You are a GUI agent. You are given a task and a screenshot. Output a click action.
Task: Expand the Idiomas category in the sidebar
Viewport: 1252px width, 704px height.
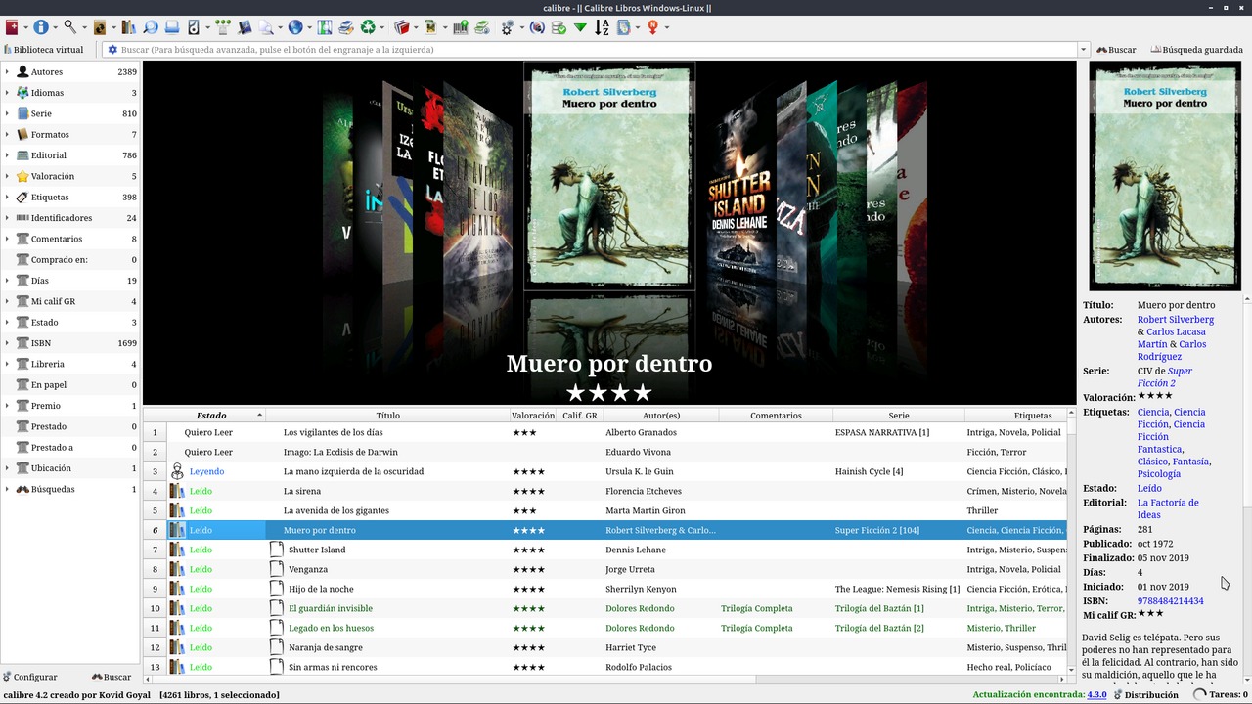tap(7, 93)
